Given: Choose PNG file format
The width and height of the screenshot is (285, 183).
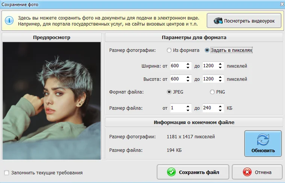Looking at the screenshot, I should point(212,92).
